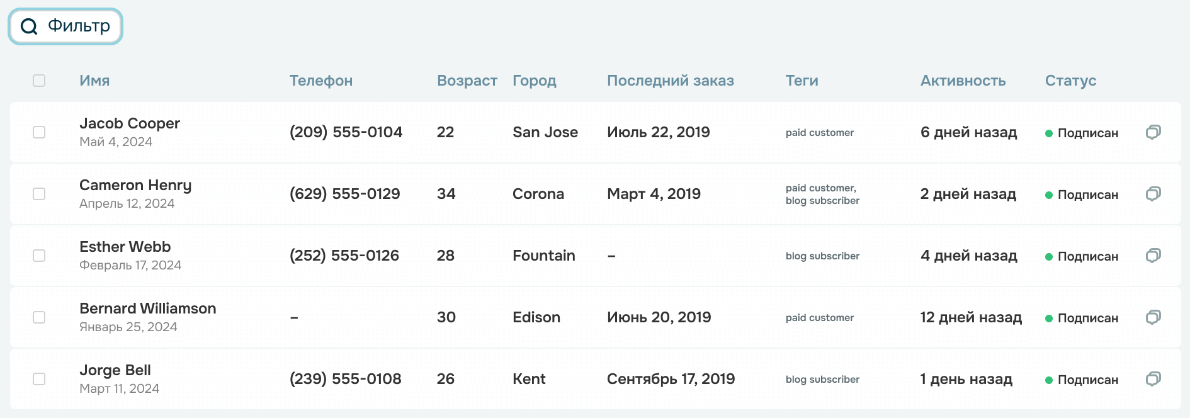Click the chat icon in Jorge Bell row
This screenshot has height=418, width=1190.
click(x=1153, y=379)
